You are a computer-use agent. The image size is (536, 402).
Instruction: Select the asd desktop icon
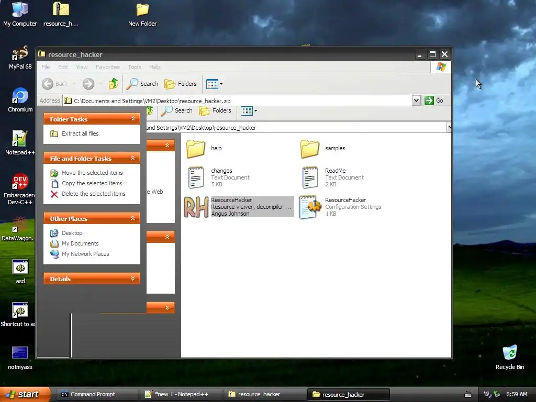20,272
